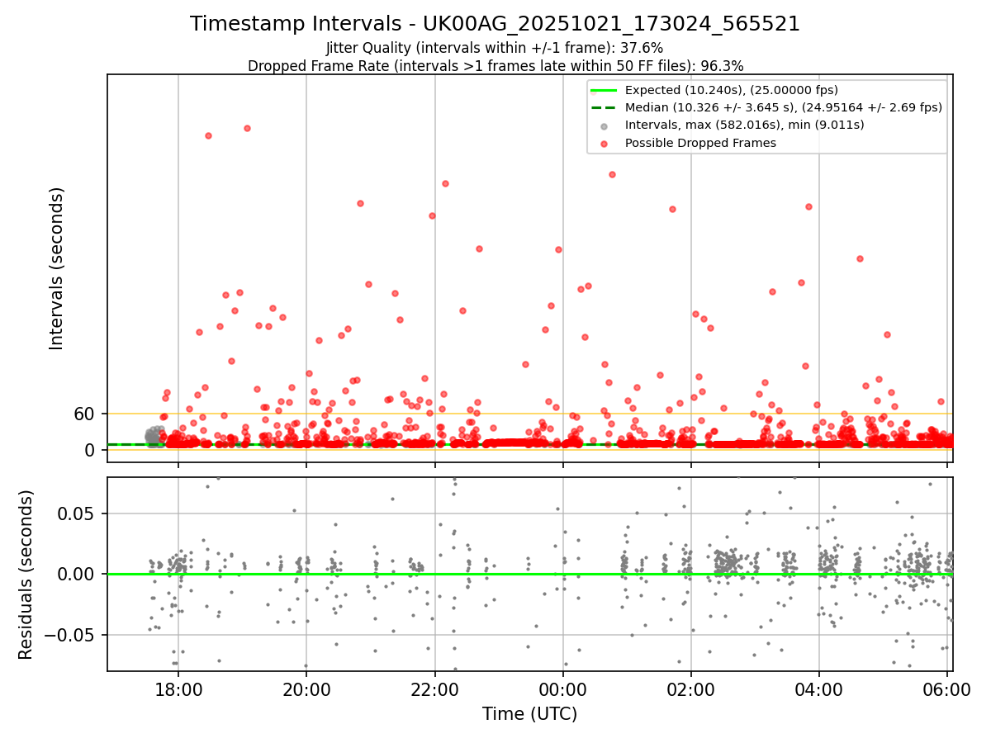Click the x-axis tick label '06:00'
991x743 pixels.
(947, 689)
